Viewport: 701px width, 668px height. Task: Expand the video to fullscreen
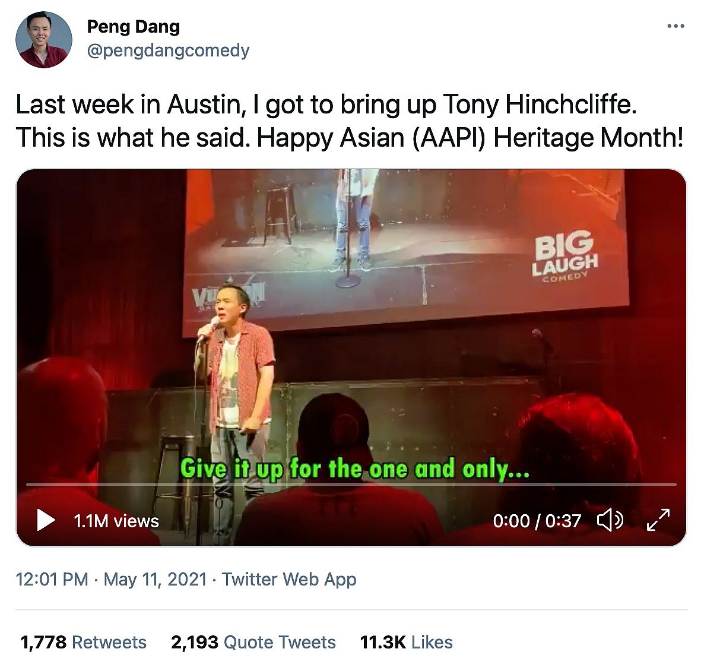pos(658,520)
